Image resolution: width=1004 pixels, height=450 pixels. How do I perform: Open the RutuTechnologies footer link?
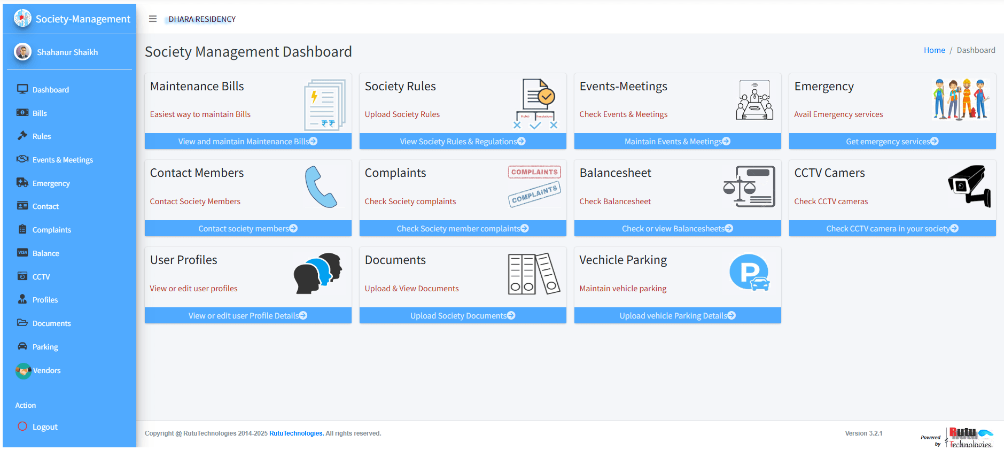coord(295,433)
